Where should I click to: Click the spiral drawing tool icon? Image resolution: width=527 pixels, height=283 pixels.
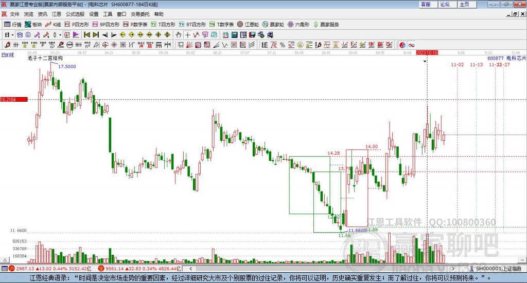point(52,45)
